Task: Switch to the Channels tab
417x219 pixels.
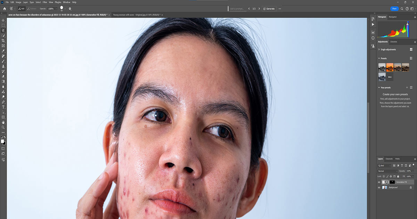Action: point(389,159)
